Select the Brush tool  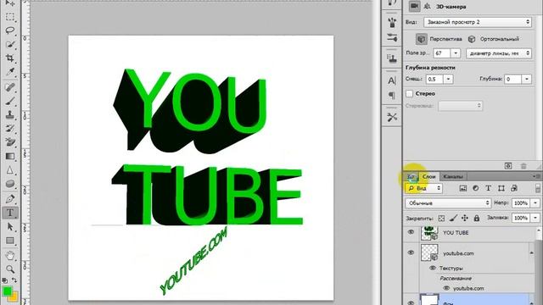10,101
